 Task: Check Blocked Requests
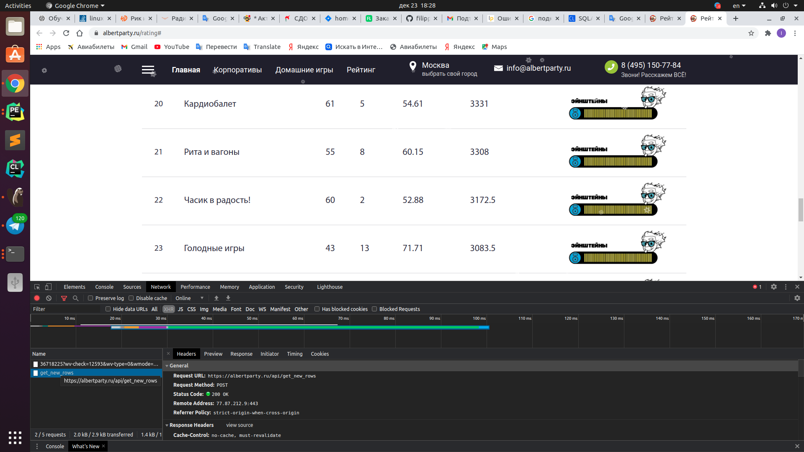374,309
